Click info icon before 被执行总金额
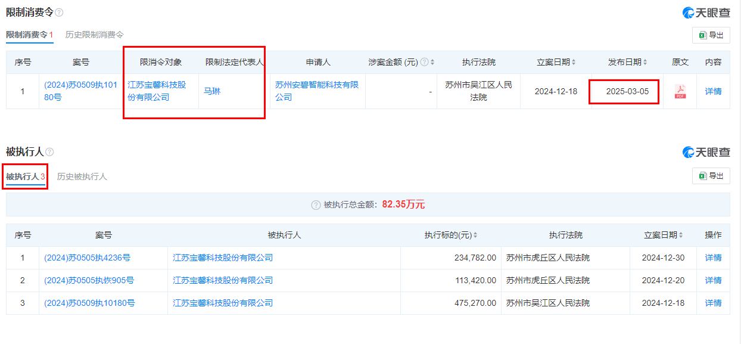This screenshot has height=344, width=741. point(316,205)
